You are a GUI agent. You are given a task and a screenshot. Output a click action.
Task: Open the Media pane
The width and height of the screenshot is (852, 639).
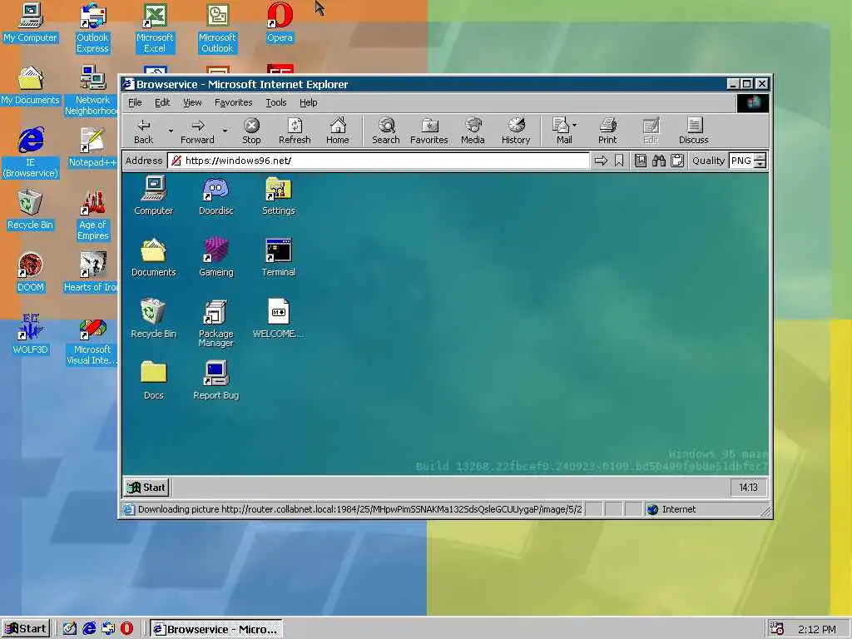click(473, 131)
